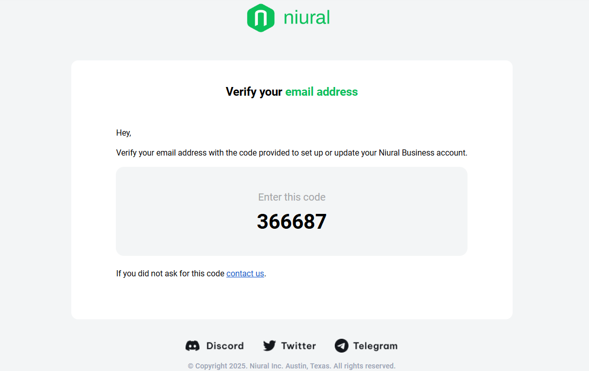Click the Telegram text label
This screenshot has height=371, width=589.
[x=375, y=346]
